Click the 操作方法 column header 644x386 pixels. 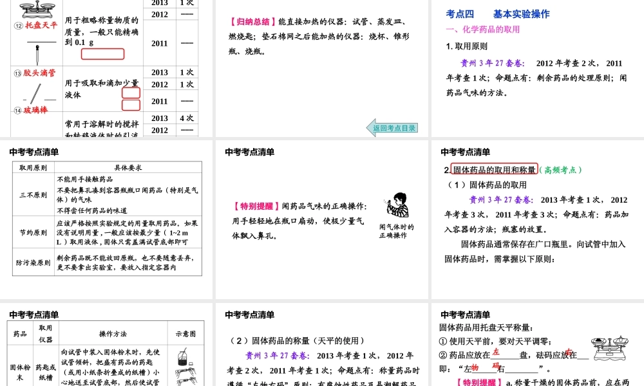113,334
